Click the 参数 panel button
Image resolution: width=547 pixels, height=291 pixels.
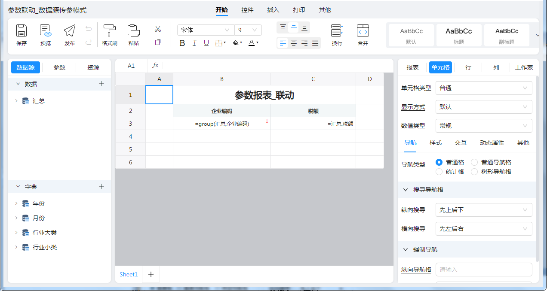point(59,67)
